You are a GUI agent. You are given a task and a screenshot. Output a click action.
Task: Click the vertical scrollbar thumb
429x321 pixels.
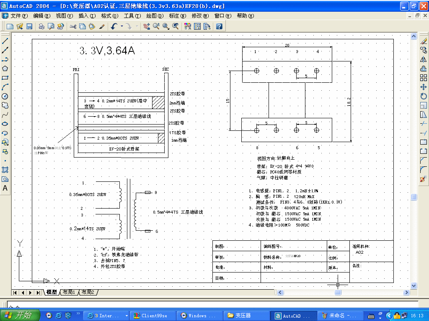(x=413, y=197)
